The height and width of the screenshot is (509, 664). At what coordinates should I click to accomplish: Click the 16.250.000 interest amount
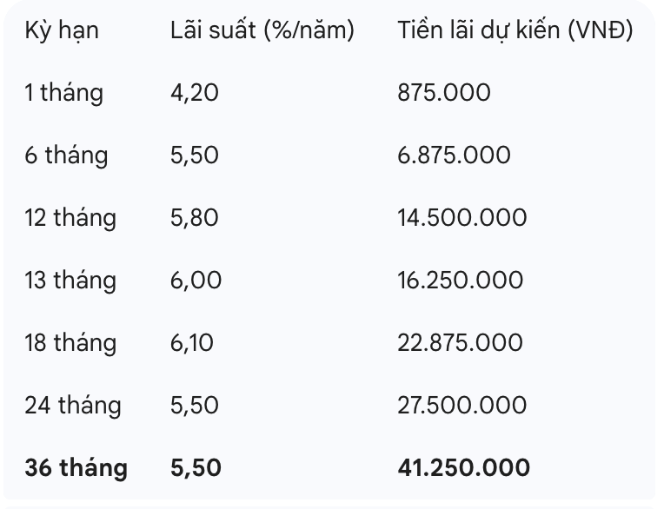[x=461, y=281]
